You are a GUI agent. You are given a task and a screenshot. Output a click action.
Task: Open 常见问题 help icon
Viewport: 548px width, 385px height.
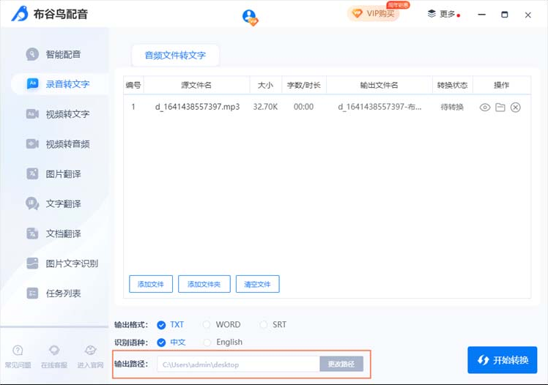click(x=18, y=351)
